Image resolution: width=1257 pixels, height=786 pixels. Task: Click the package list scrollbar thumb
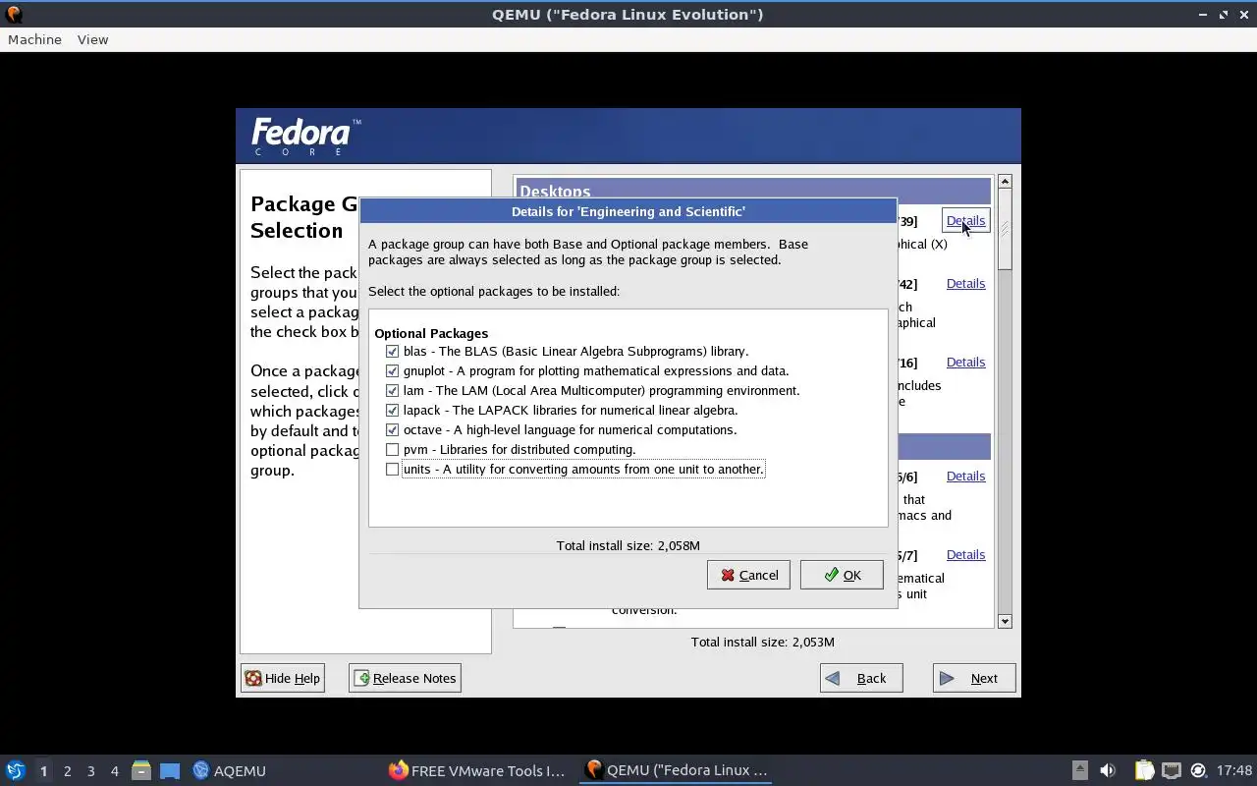click(1005, 229)
